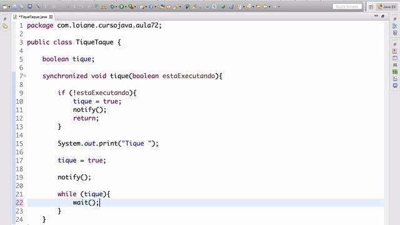The height and width of the screenshot is (225, 400).
Task: Switch to the Java EE perspective
Action: point(387,7)
